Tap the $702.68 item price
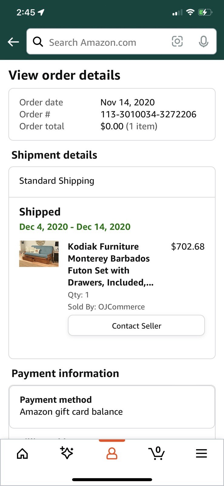The height and width of the screenshot is (486, 224). click(x=188, y=246)
